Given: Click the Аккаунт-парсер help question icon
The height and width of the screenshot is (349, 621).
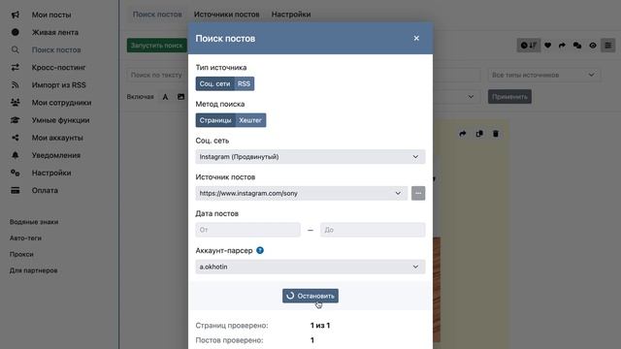Looking at the screenshot, I should (x=260, y=250).
